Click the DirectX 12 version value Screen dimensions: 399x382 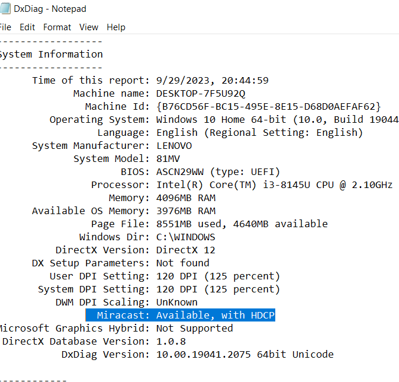(x=186, y=250)
